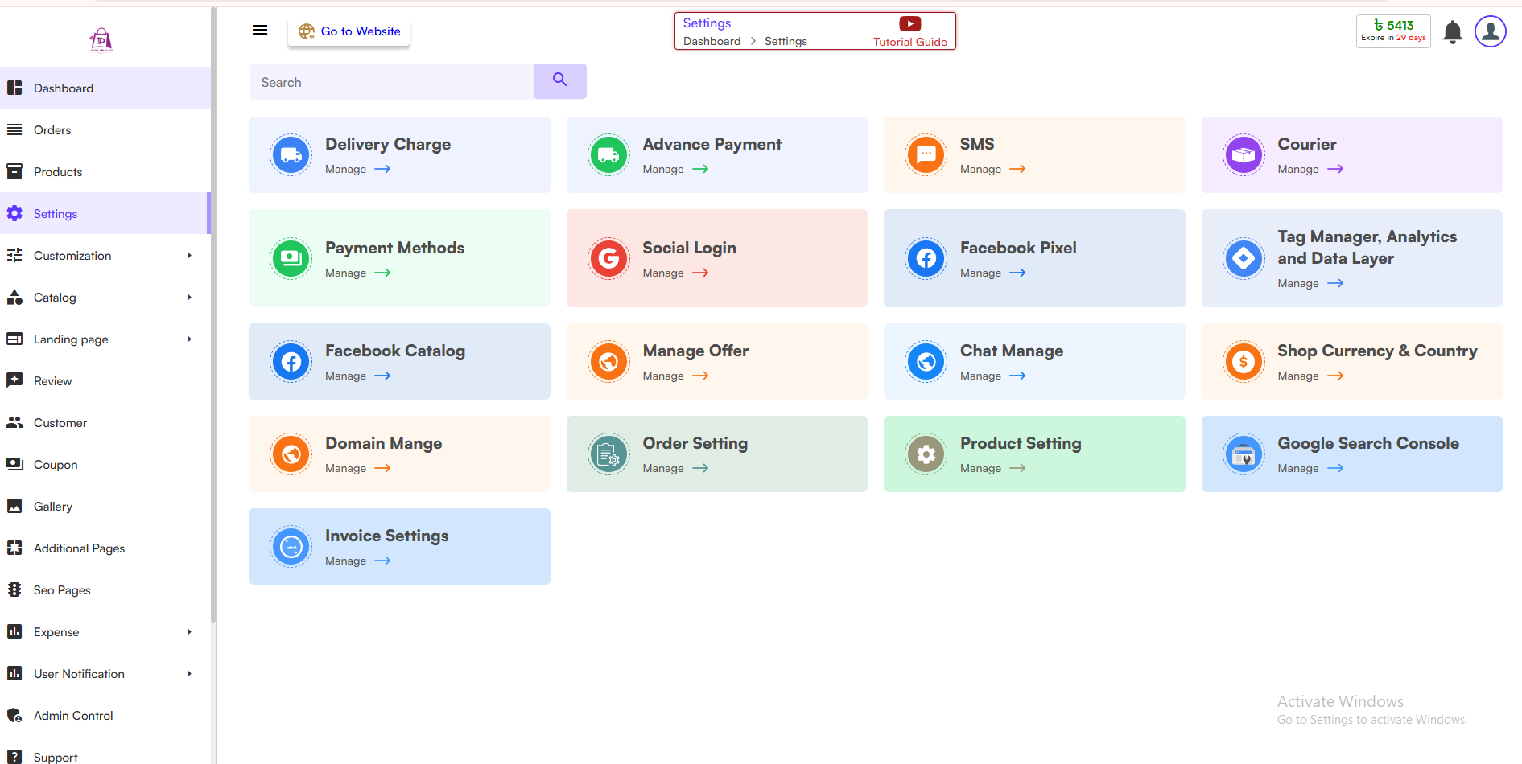Click the magnifier search button

pyautogui.click(x=559, y=81)
